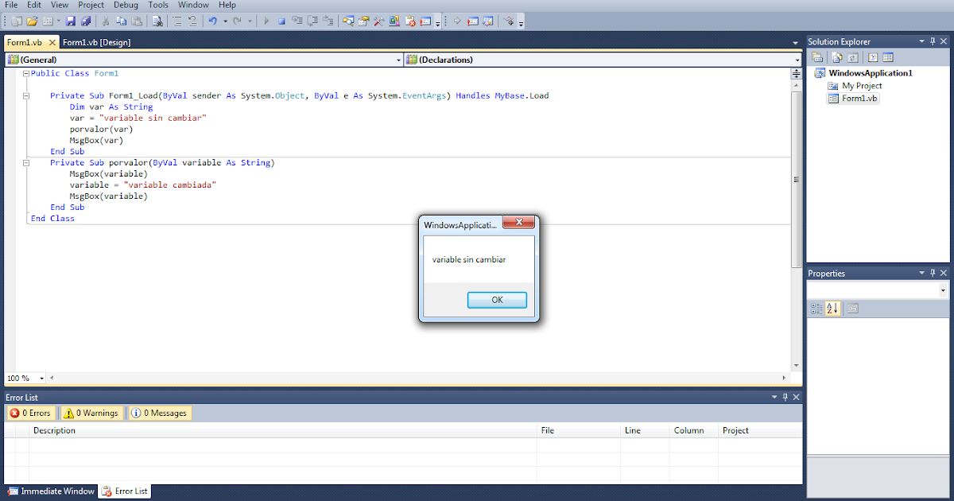The height and width of the screenshot is (501, 954).
Task: Collapse the porvalor Sub with its minus expander
Action: (26, 162)
